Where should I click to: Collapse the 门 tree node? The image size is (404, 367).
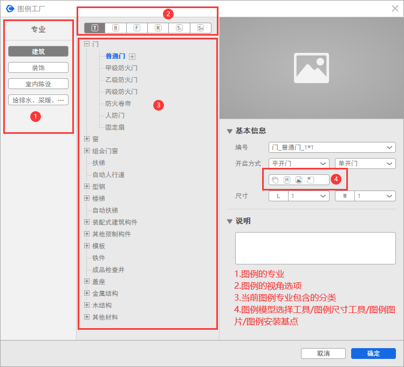87,44
